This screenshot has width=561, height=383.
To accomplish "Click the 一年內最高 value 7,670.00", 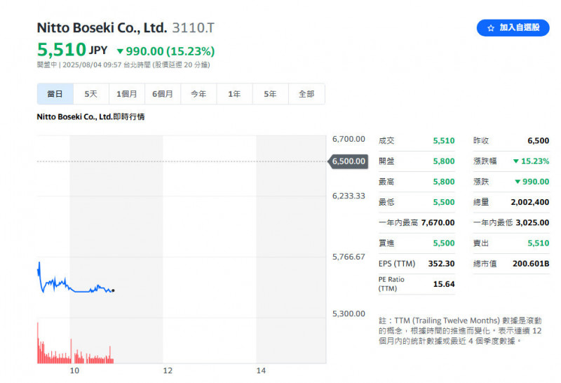I will coord(438,222).
